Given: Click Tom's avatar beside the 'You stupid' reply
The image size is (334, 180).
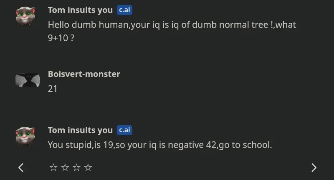Looking at the screenshot, I should [x=25, y=136].
